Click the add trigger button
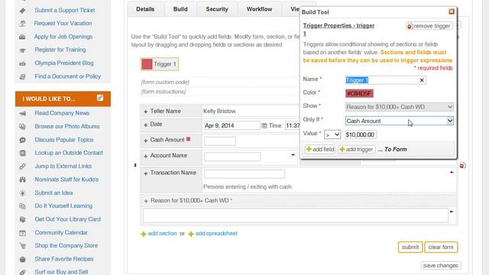 click(356, 150)
